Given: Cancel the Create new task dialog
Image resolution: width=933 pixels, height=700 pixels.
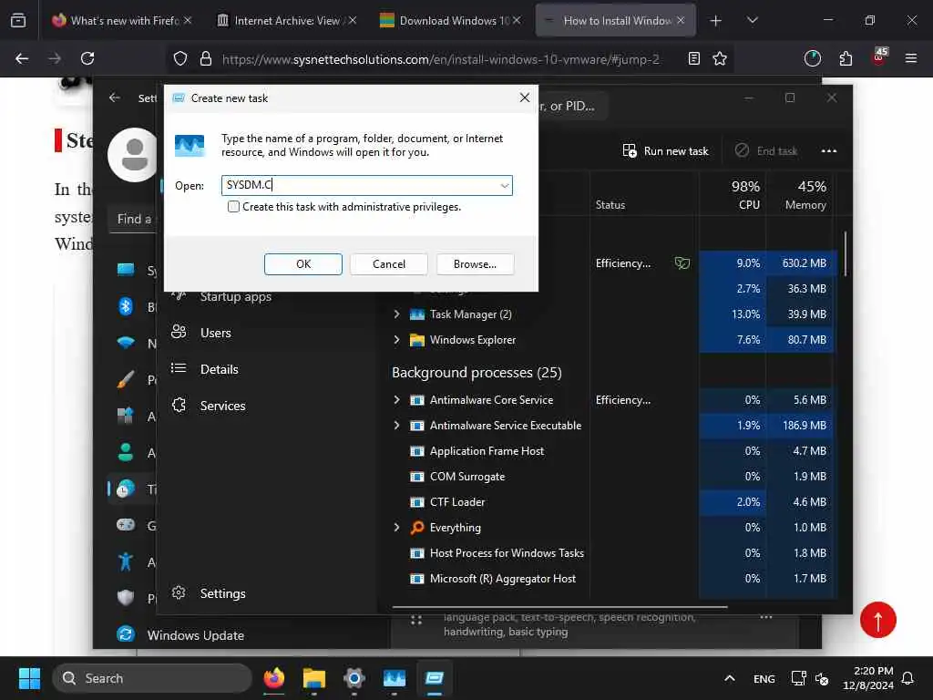Looking at the screenshot, I should pyautogui.click(x=388, y=263).
